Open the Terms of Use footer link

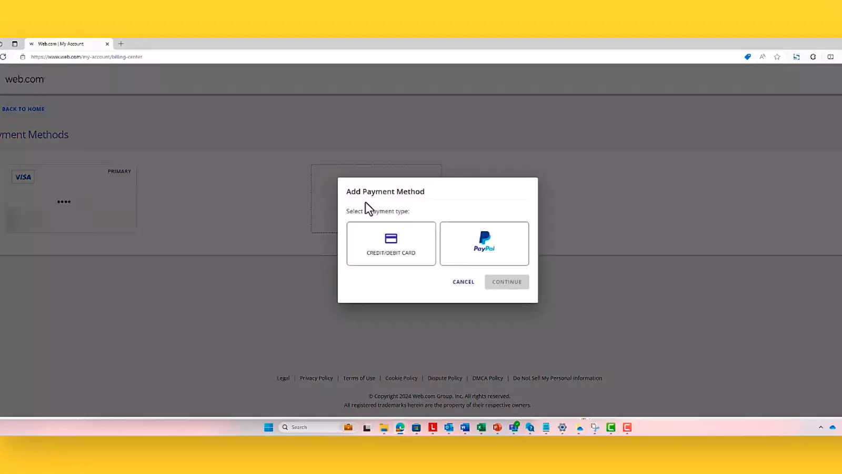coord(359,378)
